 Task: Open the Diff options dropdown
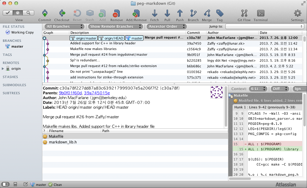click(280, 89)
